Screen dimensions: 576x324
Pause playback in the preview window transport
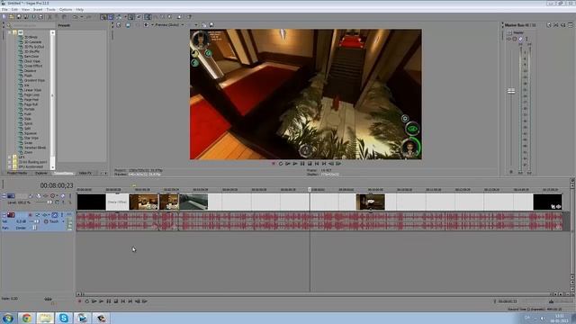point(302,164)
